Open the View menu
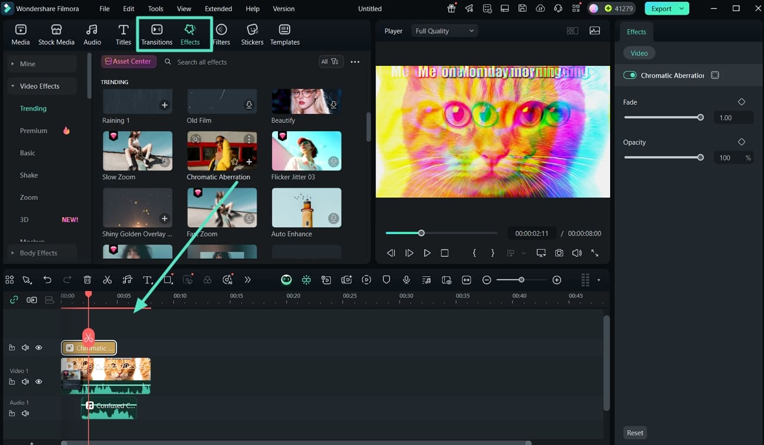The width and height of the screenshot is (764, 445). (184, 9)
